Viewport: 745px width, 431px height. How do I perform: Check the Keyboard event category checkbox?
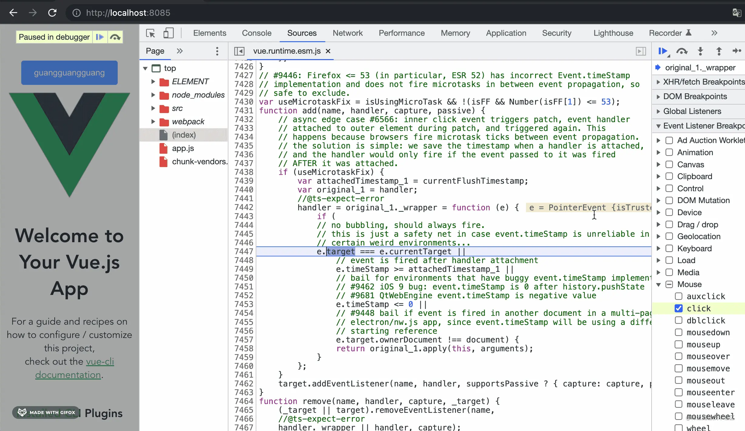coord(669,249)
